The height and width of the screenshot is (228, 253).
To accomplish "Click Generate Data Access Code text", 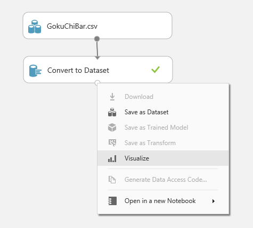I will pyautogui.click(x=166, y=180).
